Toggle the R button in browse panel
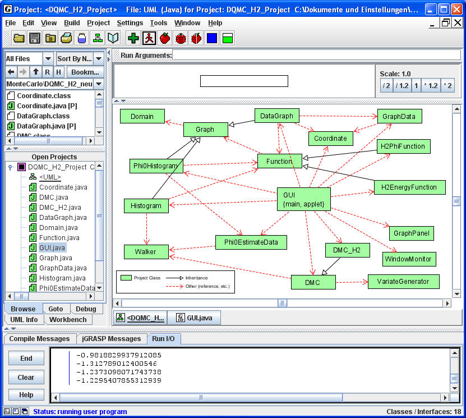Viewport: 466px width, 418px height. click(x=47, y=72)
